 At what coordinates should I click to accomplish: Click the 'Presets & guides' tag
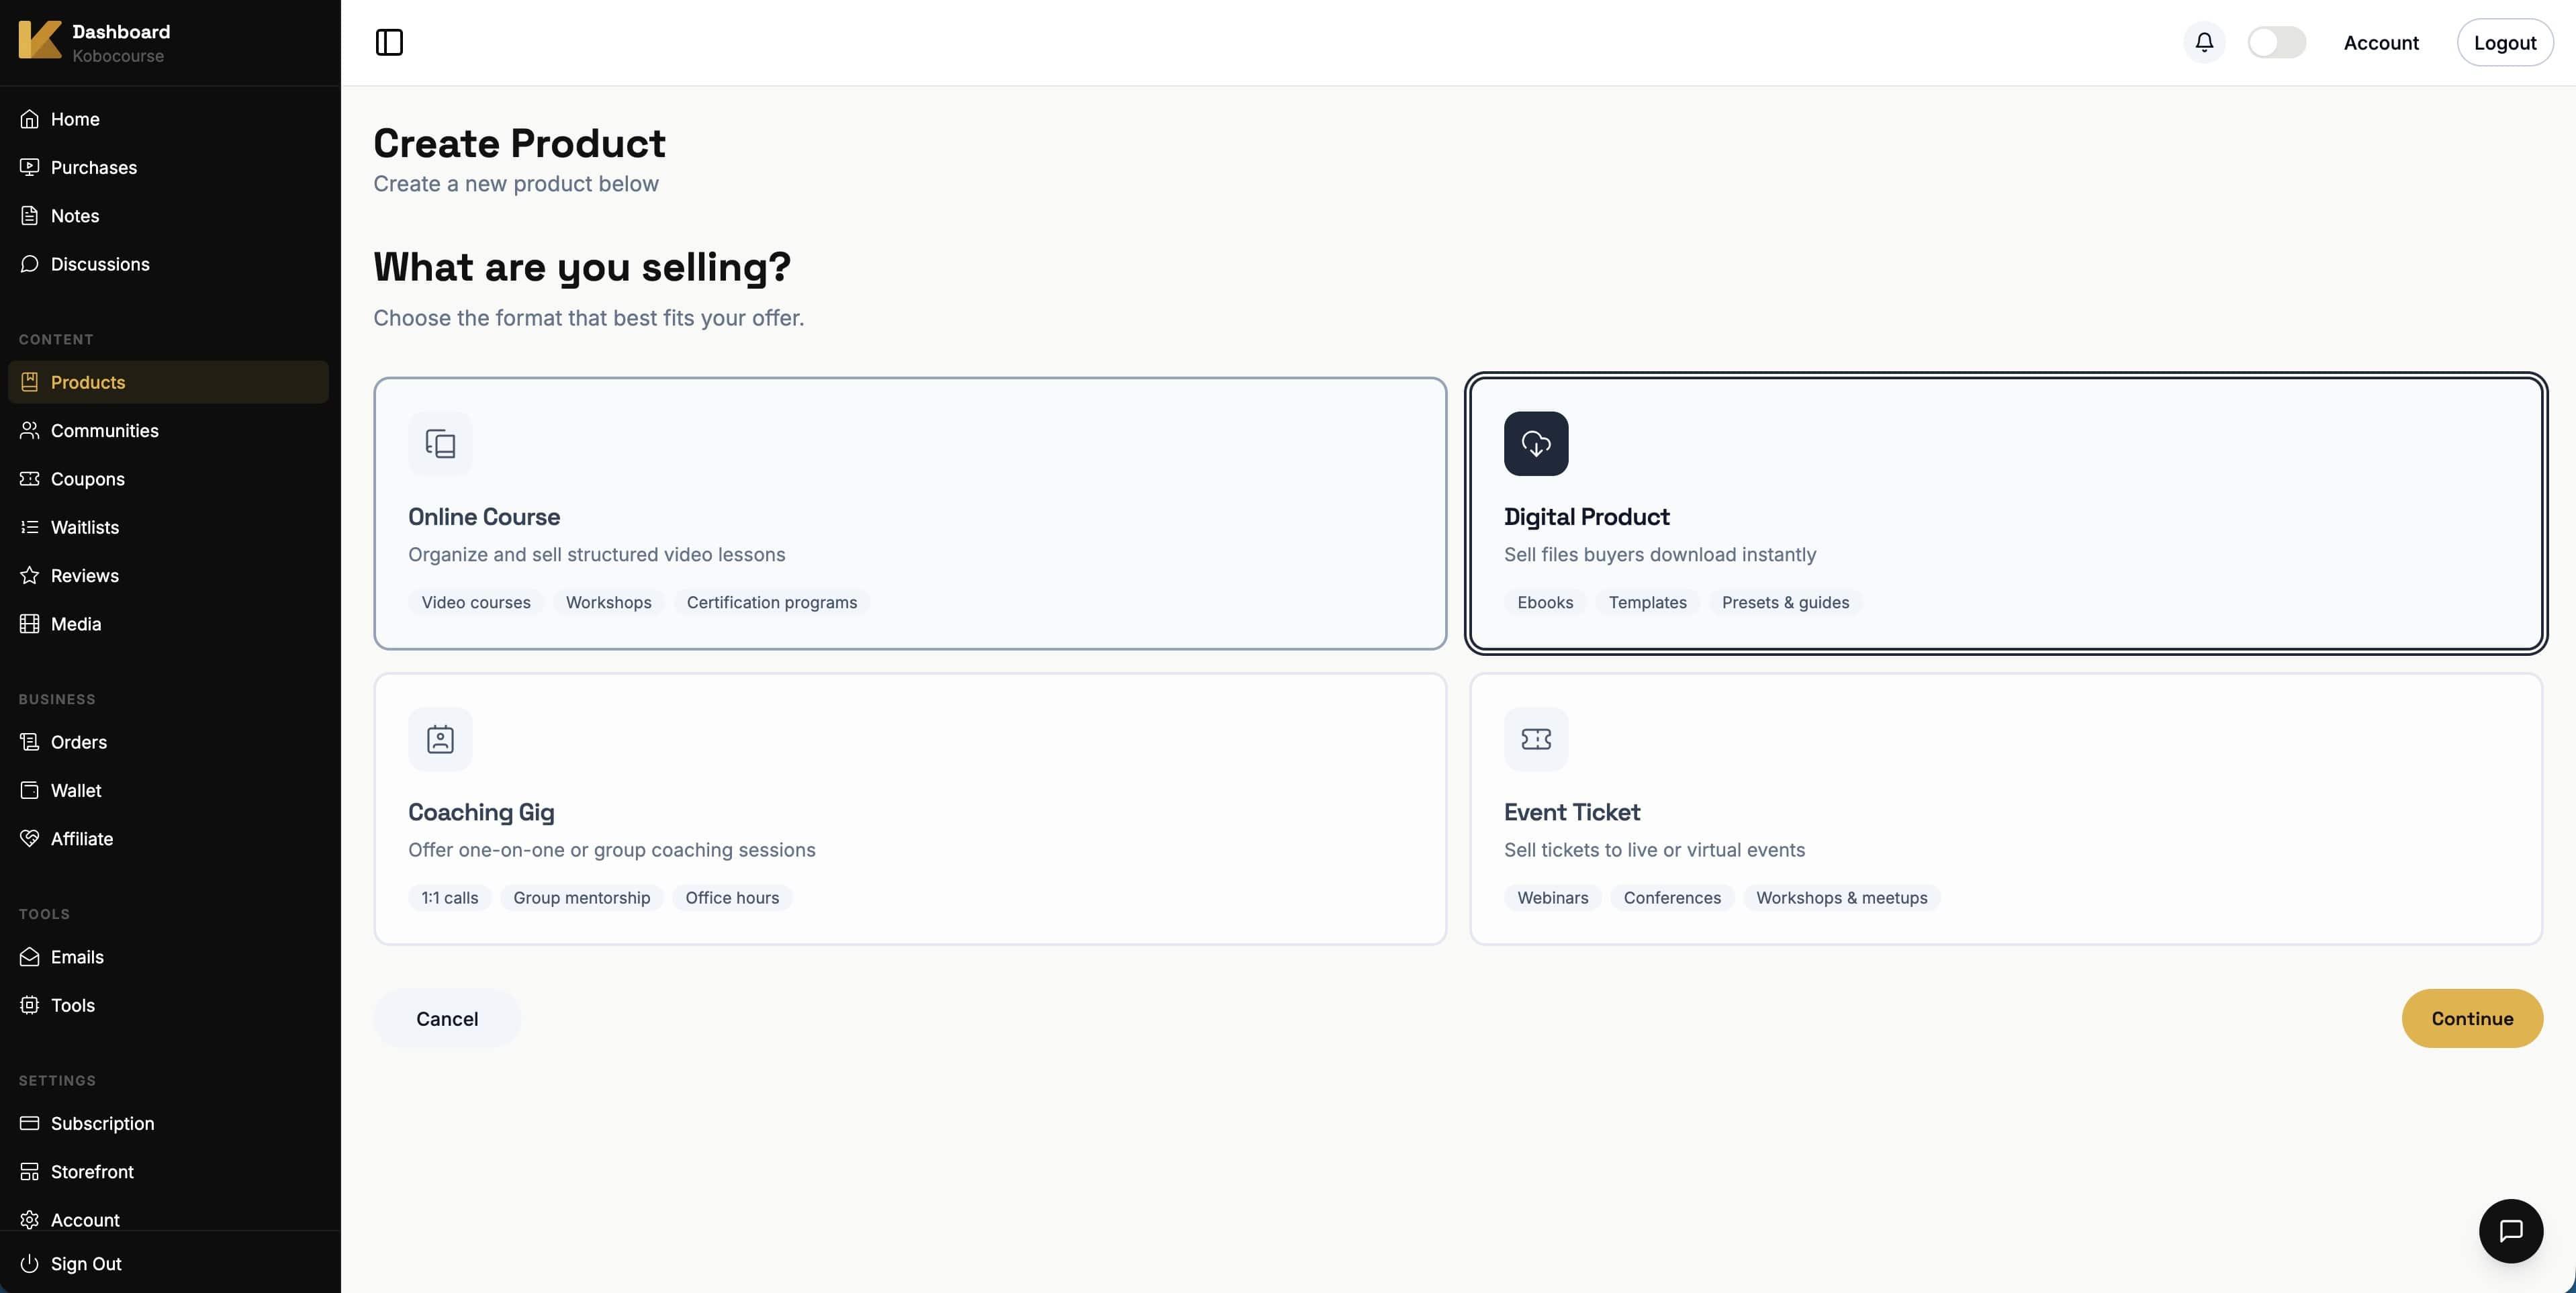tap(1785, 602)
